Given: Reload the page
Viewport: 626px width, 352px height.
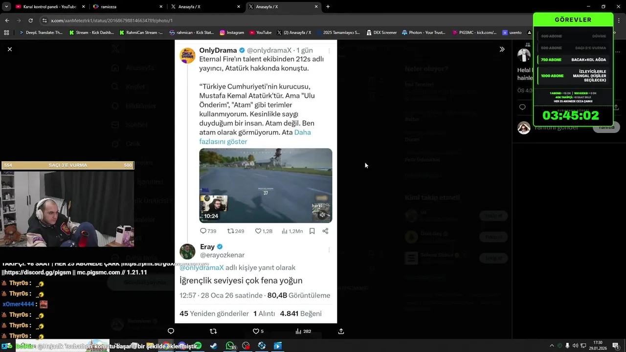Looking at the screenshot, I should (30, 21).
